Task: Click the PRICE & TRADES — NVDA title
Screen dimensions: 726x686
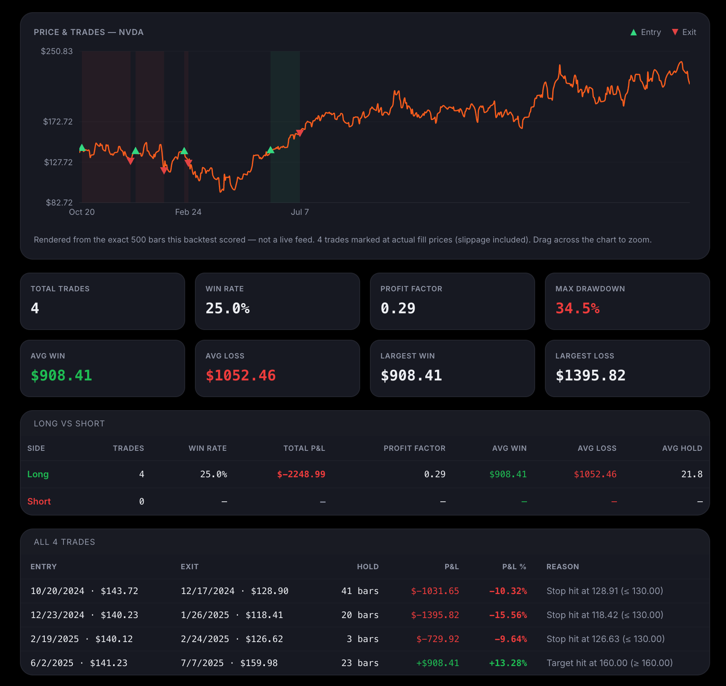Action: 89,32
